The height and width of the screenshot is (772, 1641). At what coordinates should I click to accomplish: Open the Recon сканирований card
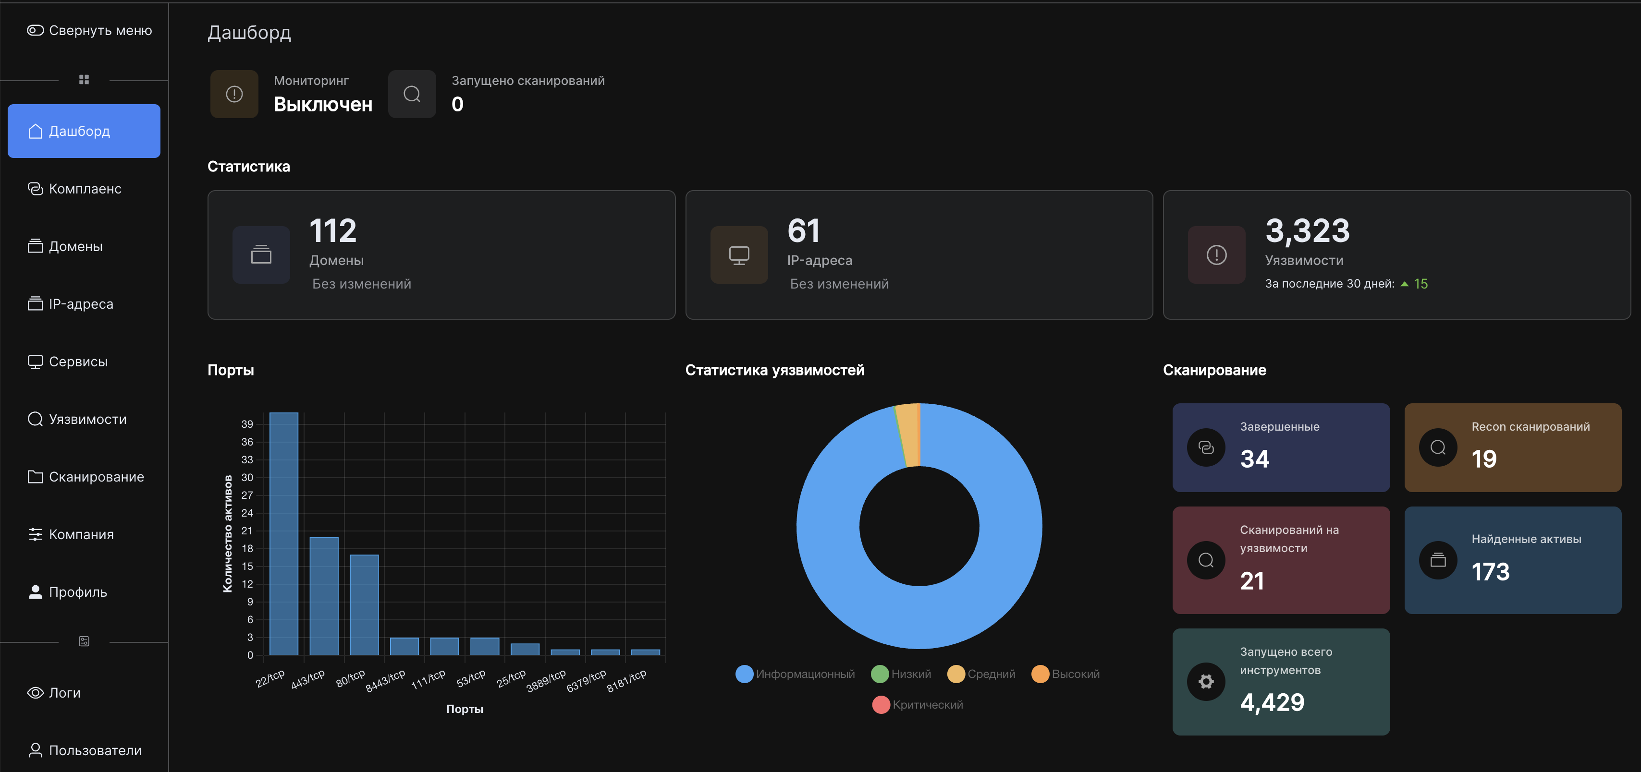[1512, 447]
